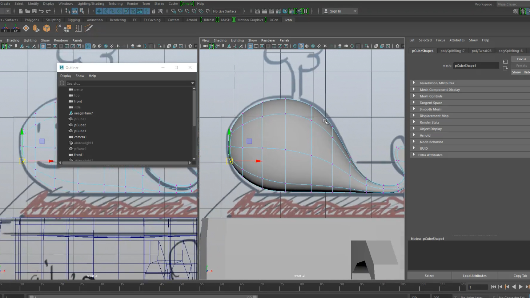
Task: Select the Snap to Grids icon
Action: [173, 11]
